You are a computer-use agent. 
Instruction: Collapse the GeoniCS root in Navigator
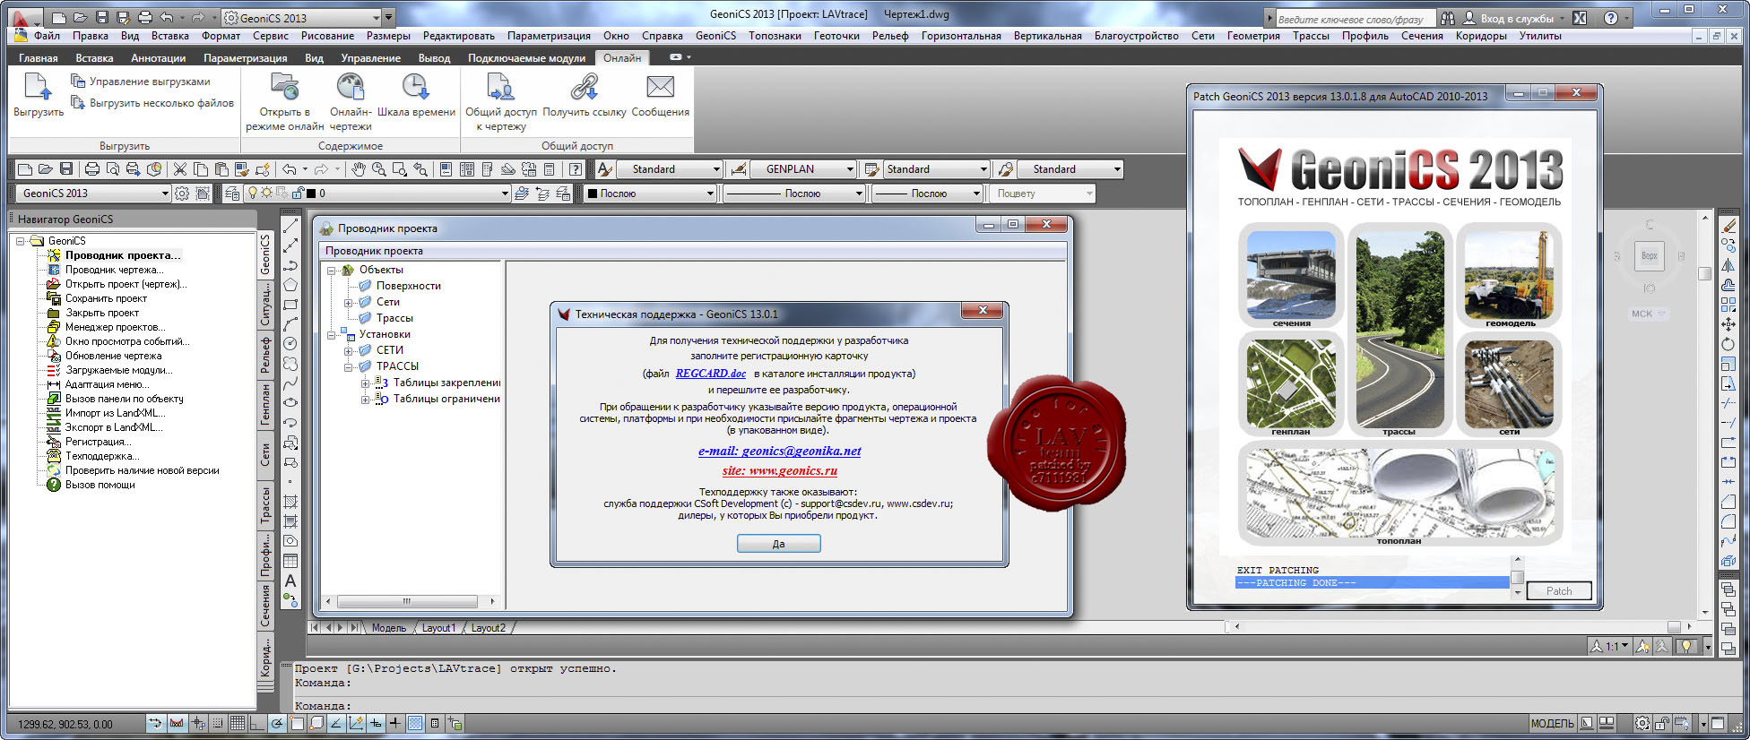[21, 241]
